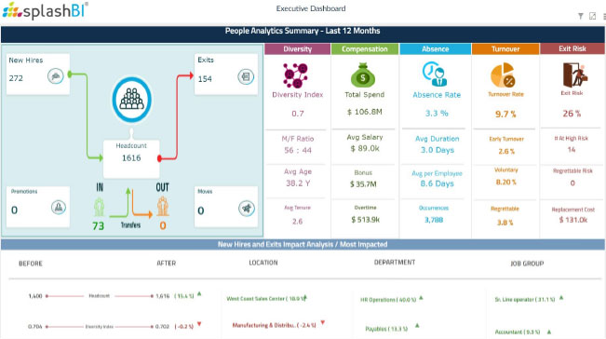
Task: Click Voluntary value 8.20 %
Action: click(505, 182)
